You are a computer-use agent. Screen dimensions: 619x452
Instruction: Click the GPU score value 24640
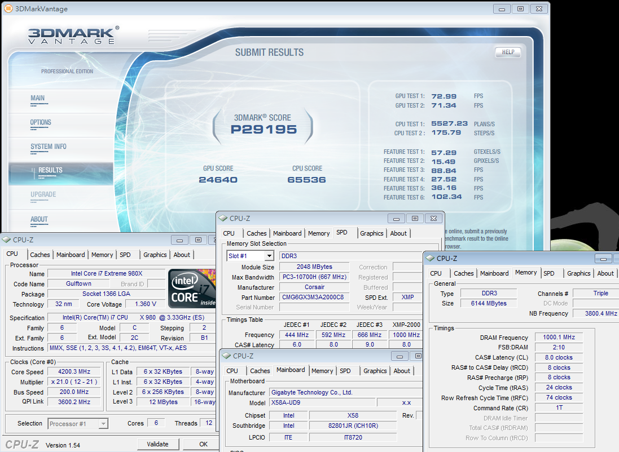pyautogui.click(x=218, y=180)
